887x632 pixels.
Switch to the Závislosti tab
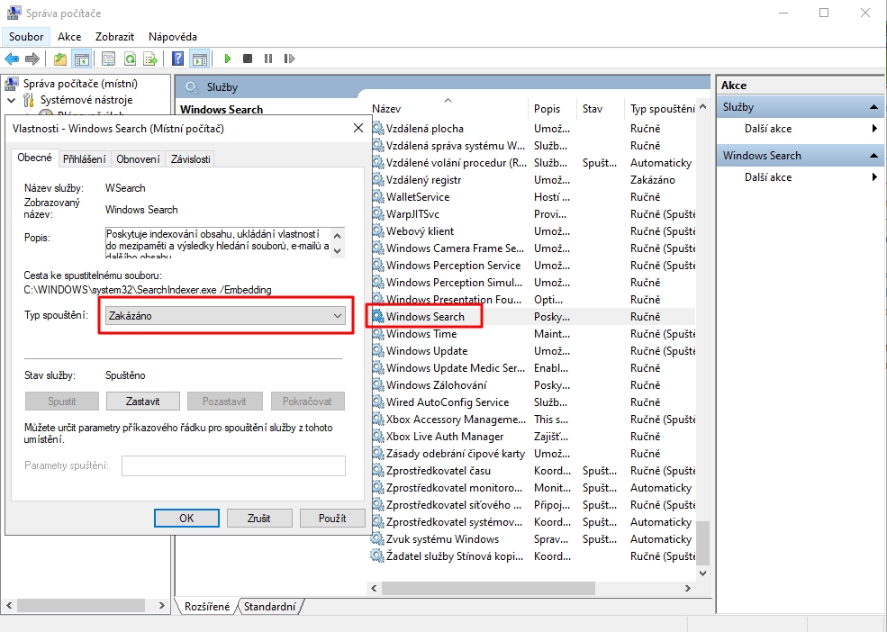(191, 159)
